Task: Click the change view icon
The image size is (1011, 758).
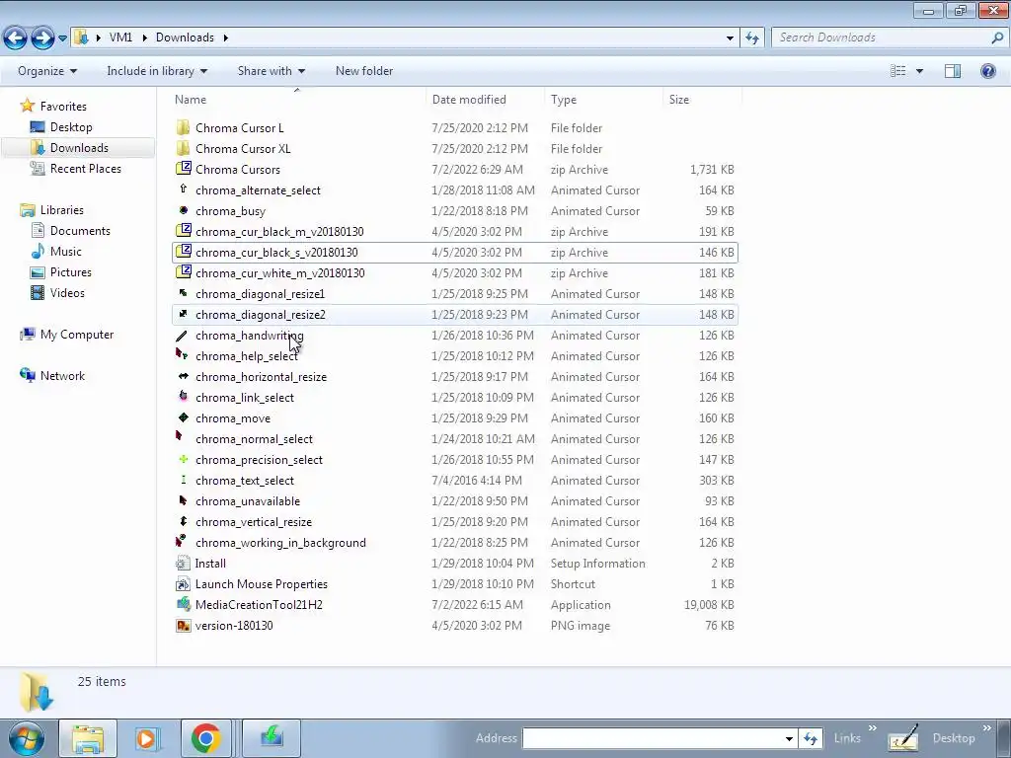Action: click(x=898, y=71)
